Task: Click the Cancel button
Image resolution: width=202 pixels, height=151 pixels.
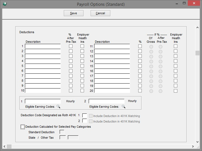Action: click(x=100, y=13)
